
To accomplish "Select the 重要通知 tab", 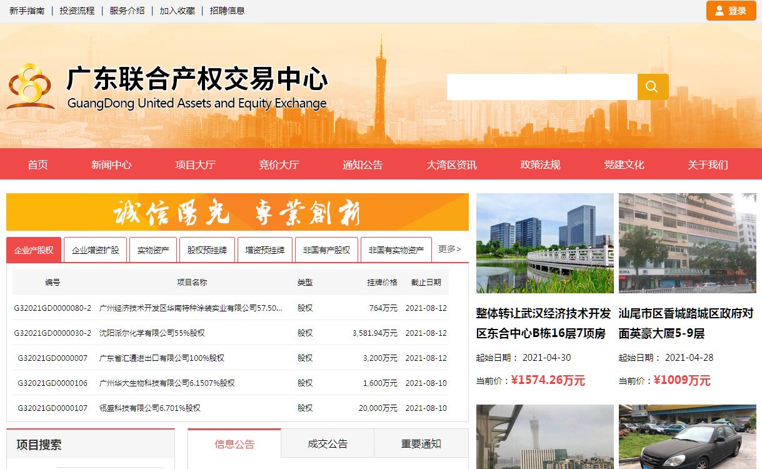I will coord(421,444).
